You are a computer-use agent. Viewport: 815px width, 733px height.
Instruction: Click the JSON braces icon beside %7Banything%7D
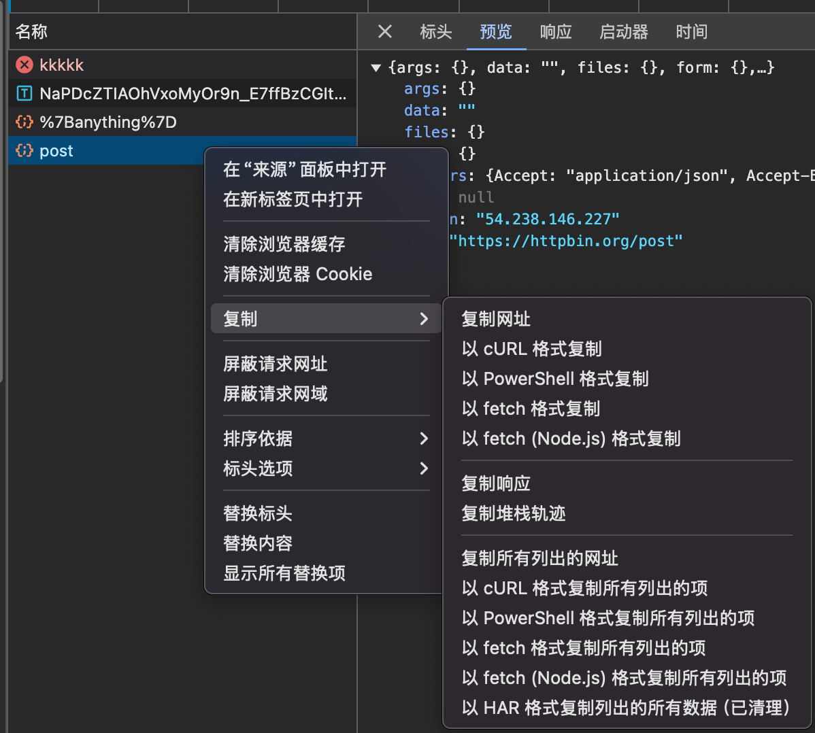24,122
